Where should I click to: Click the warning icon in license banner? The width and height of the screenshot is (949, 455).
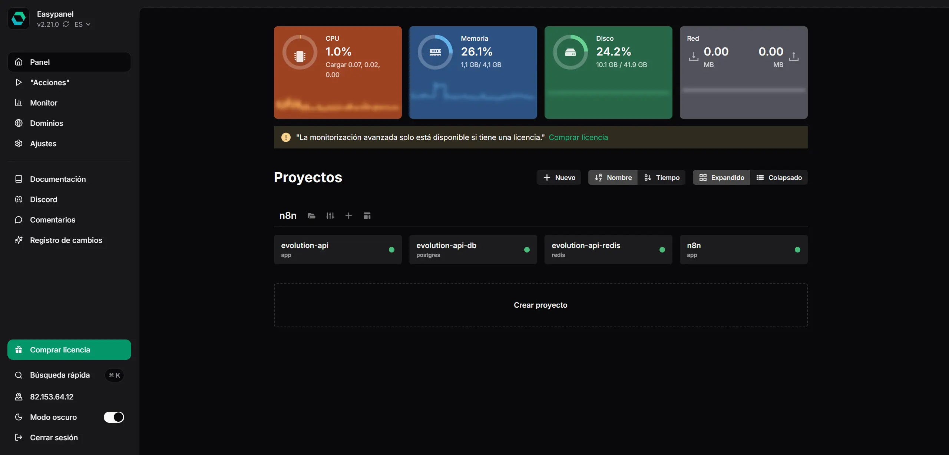click(x=286, y=137)
